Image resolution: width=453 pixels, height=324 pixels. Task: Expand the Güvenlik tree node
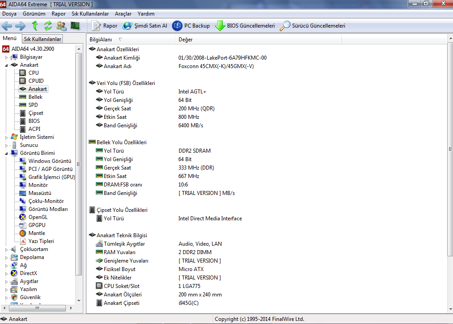[x=7, y=298]
